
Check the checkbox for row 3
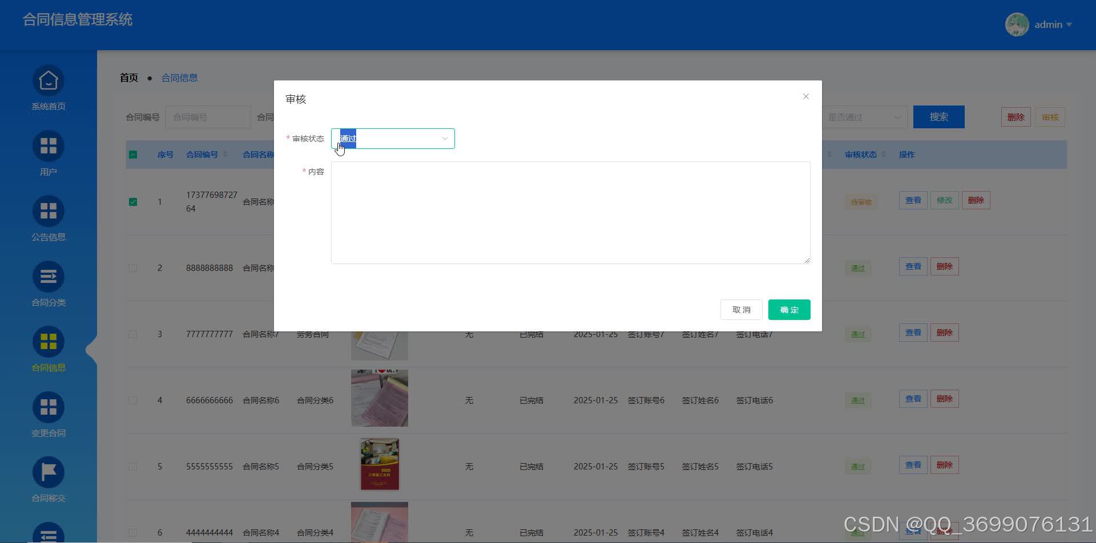(133, 334)
